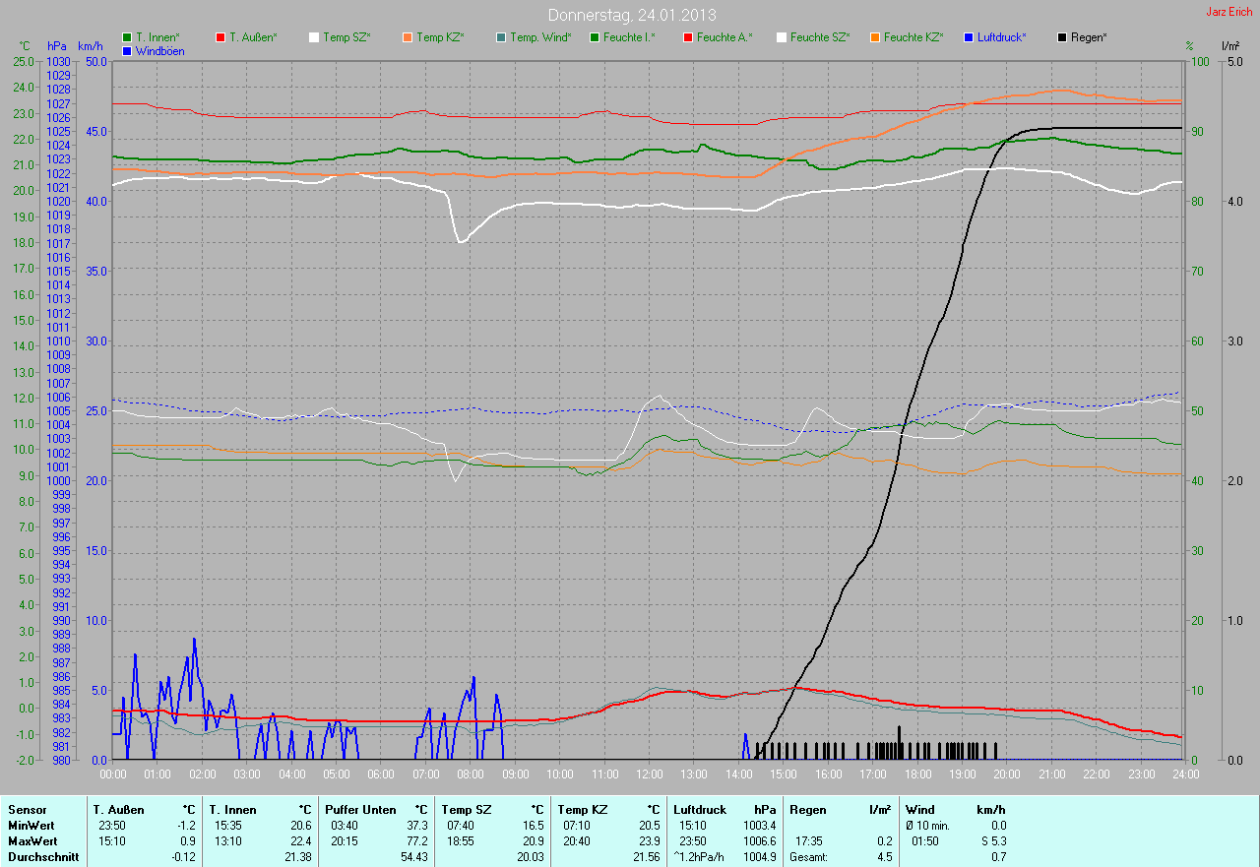The height and width of the screenshot is (867, 1260).
Task: Click the °C axis unit label
Action: 25,46
